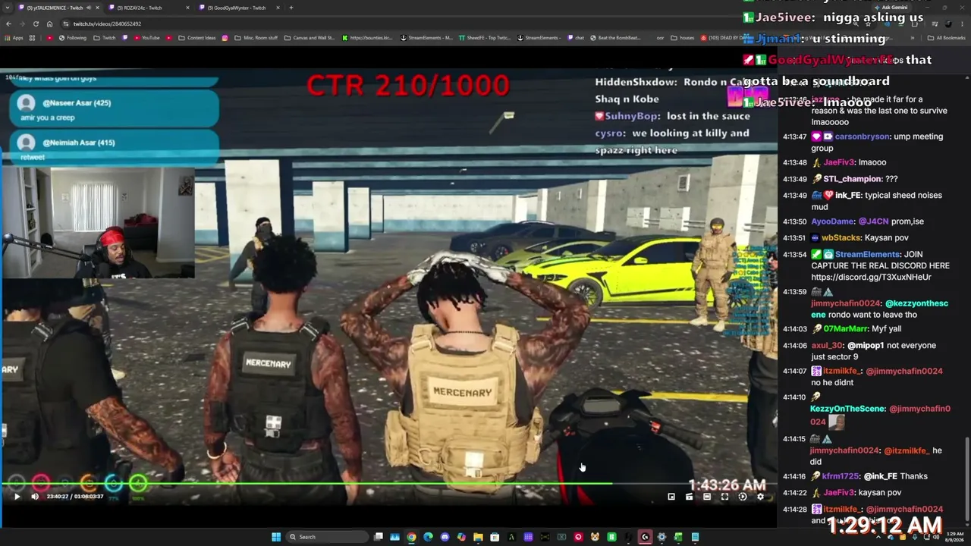Click username axul_30 in chat
This screenshot has width=971, height=546.
[827, 345]
